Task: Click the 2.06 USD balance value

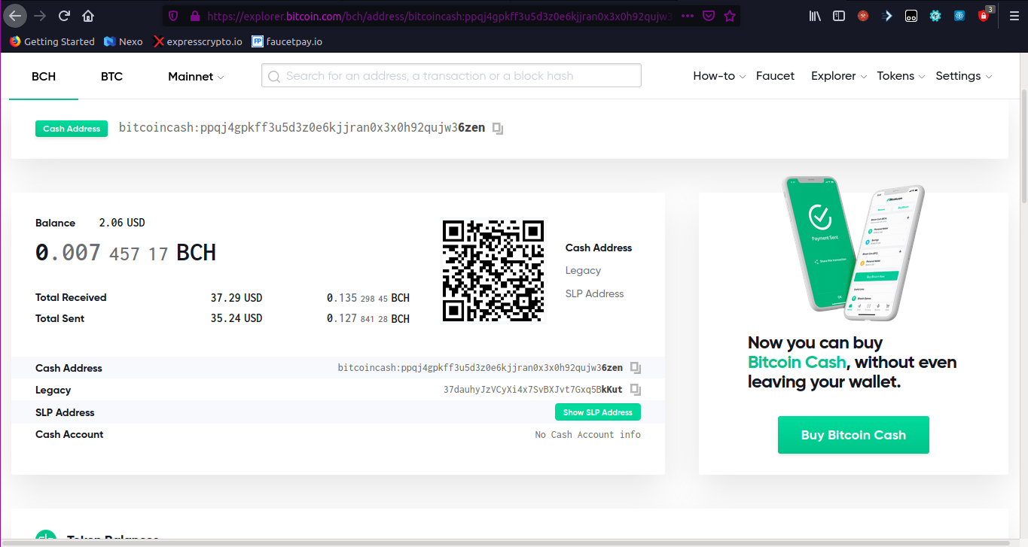Action: [122, 223]
